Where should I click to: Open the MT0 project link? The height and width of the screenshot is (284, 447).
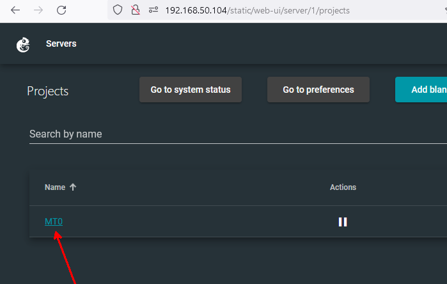(x=54, y=222)
